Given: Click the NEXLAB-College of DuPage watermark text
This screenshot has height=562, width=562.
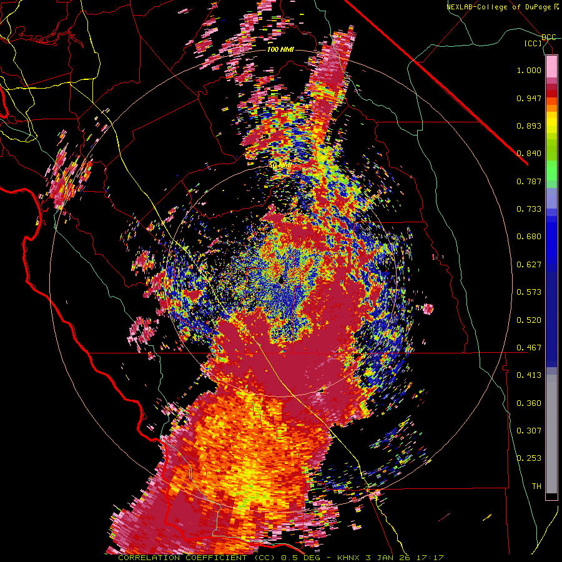Looking at the screenshot, I should coord(502,7).
